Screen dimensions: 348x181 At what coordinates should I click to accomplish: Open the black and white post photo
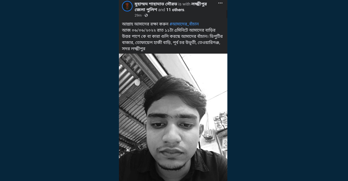tap(173, 117)
